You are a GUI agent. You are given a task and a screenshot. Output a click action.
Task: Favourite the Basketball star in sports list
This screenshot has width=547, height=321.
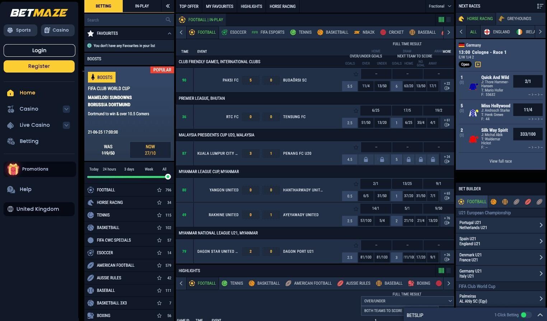(159, 228)
